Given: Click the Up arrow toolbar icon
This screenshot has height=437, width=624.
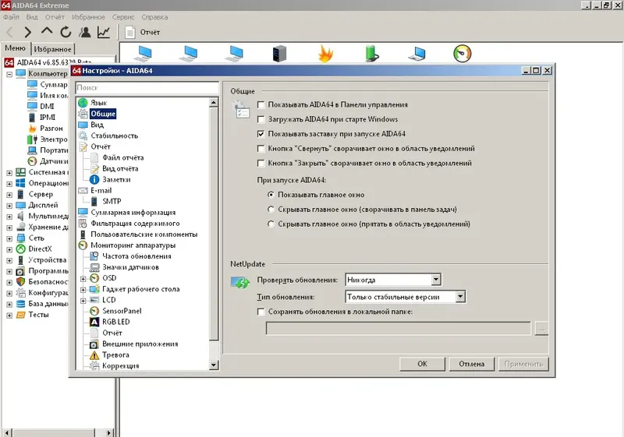Looking at the screenshot, I should tap(47, 31).
